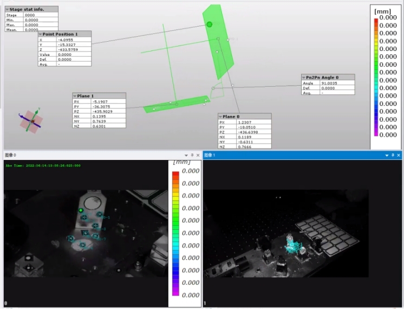Collapse the Plane 0 data table
Screen dimensions: 404x309
(x=220, y=117)
